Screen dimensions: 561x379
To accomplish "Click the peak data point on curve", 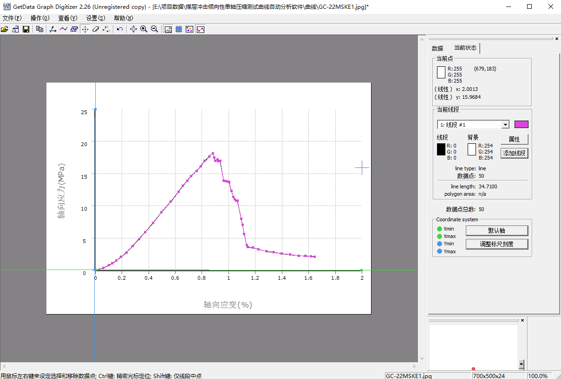I will tap(213, 153).
